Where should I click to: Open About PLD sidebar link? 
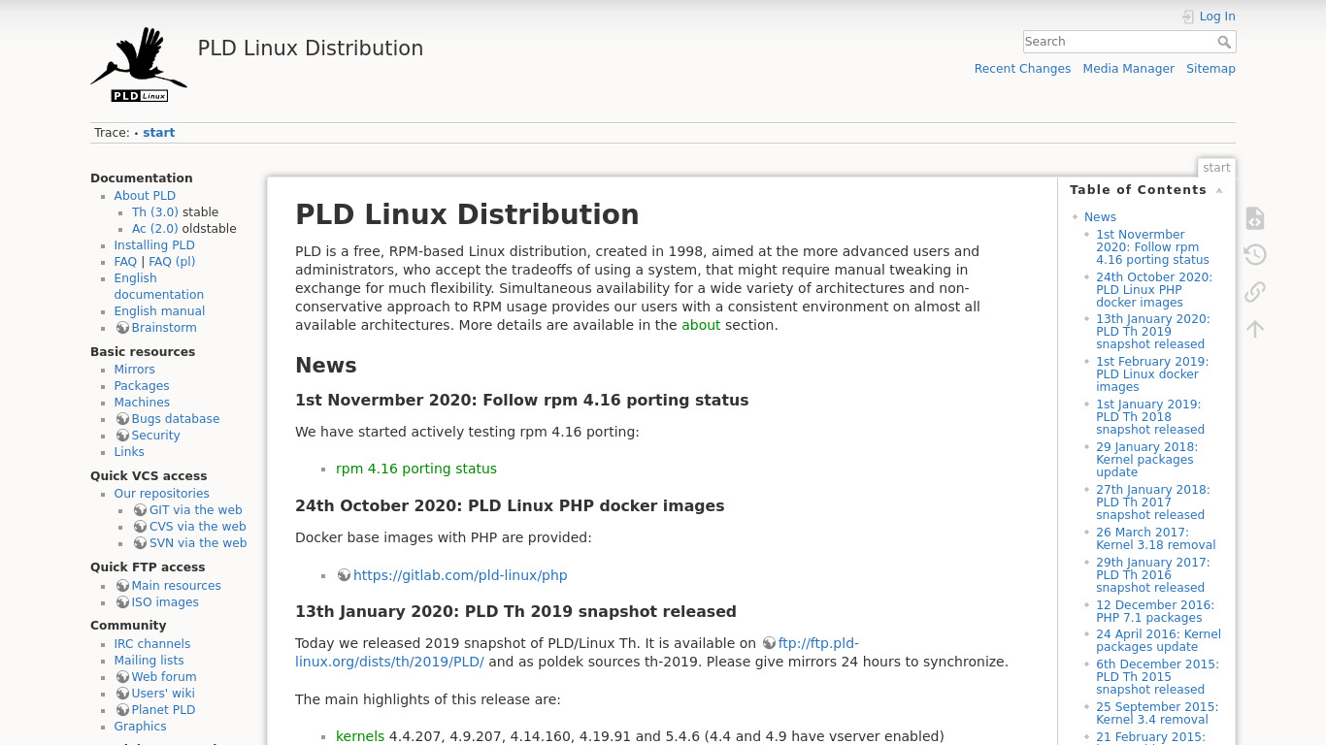pos(145,196)
